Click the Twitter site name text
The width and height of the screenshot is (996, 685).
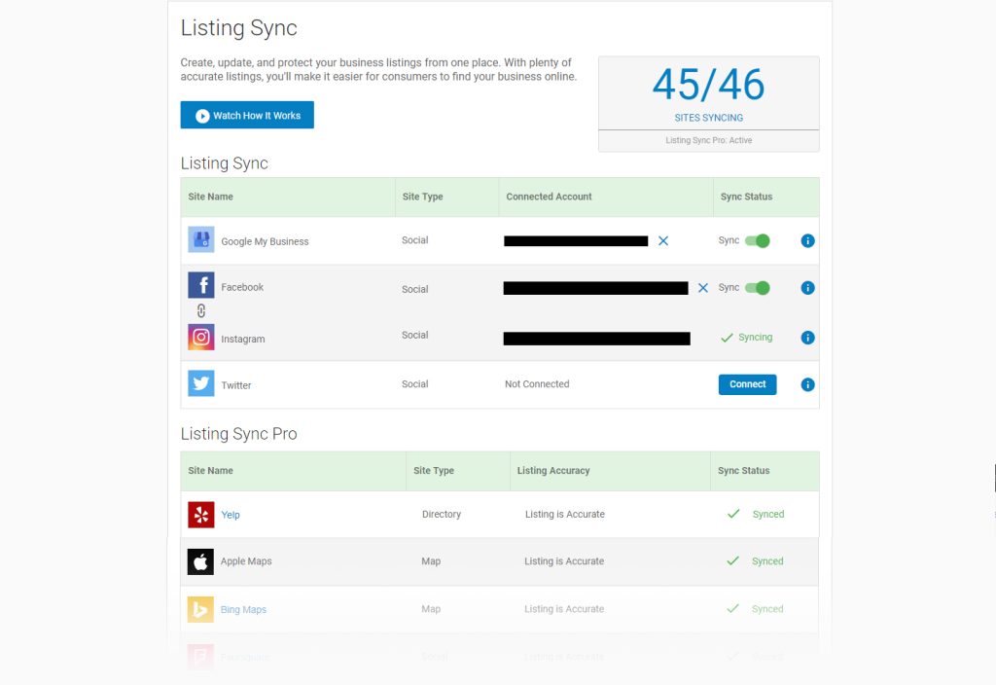(236, 385)
